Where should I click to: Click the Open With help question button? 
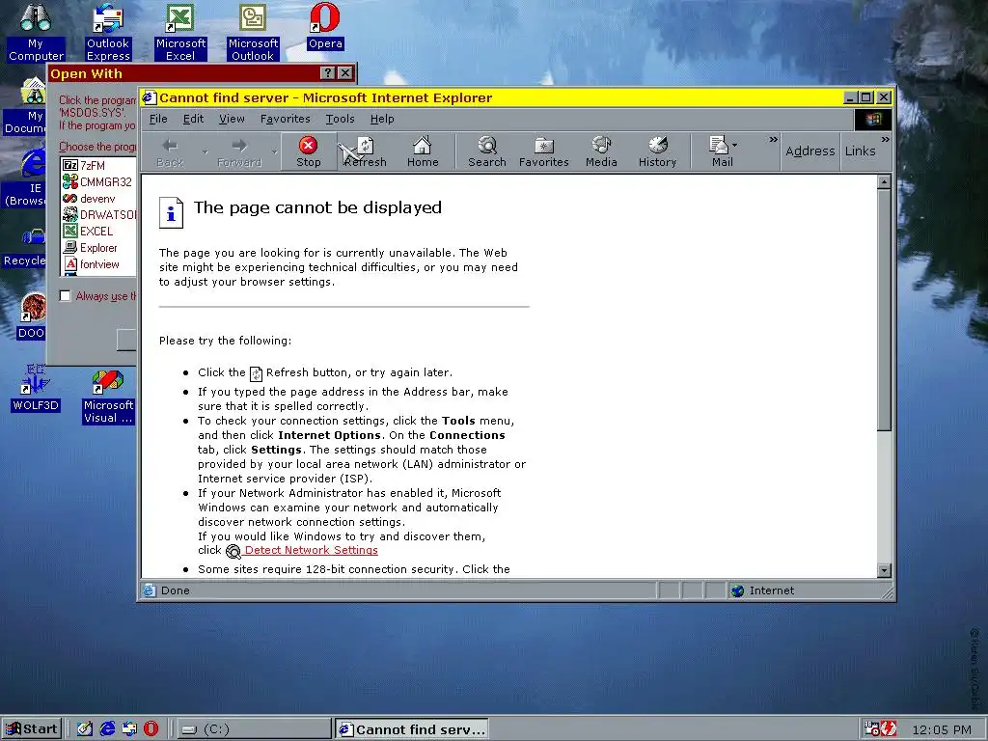point(328,73)
